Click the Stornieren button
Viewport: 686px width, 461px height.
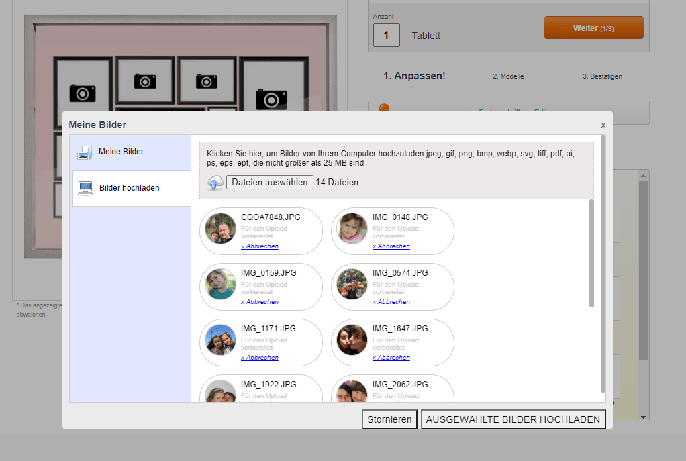pyautogui.click(x=389, y=420)
